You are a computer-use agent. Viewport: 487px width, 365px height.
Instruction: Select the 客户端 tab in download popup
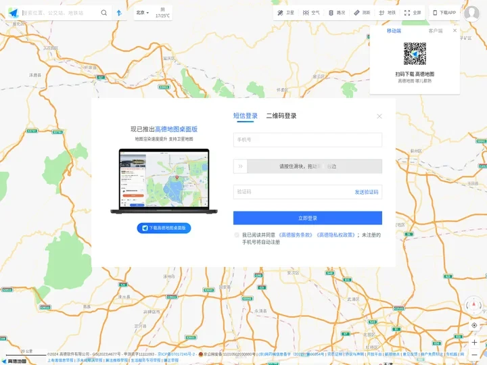(436, 30)
